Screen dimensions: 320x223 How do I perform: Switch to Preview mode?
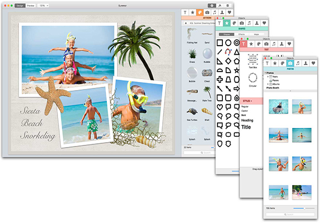[30, 6]
